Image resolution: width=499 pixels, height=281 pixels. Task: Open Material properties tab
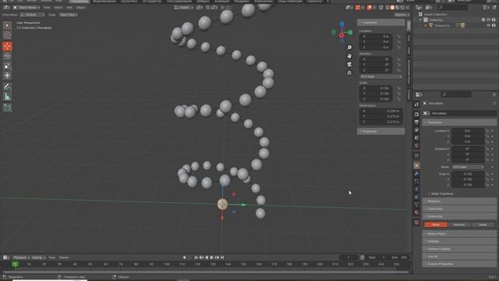pyautogui.click(x=416, y=212)
